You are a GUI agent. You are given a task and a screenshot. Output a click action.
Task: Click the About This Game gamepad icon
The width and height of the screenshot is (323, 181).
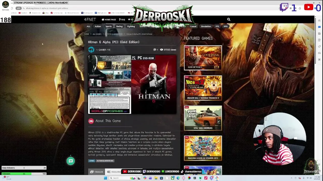coord(91,121)
